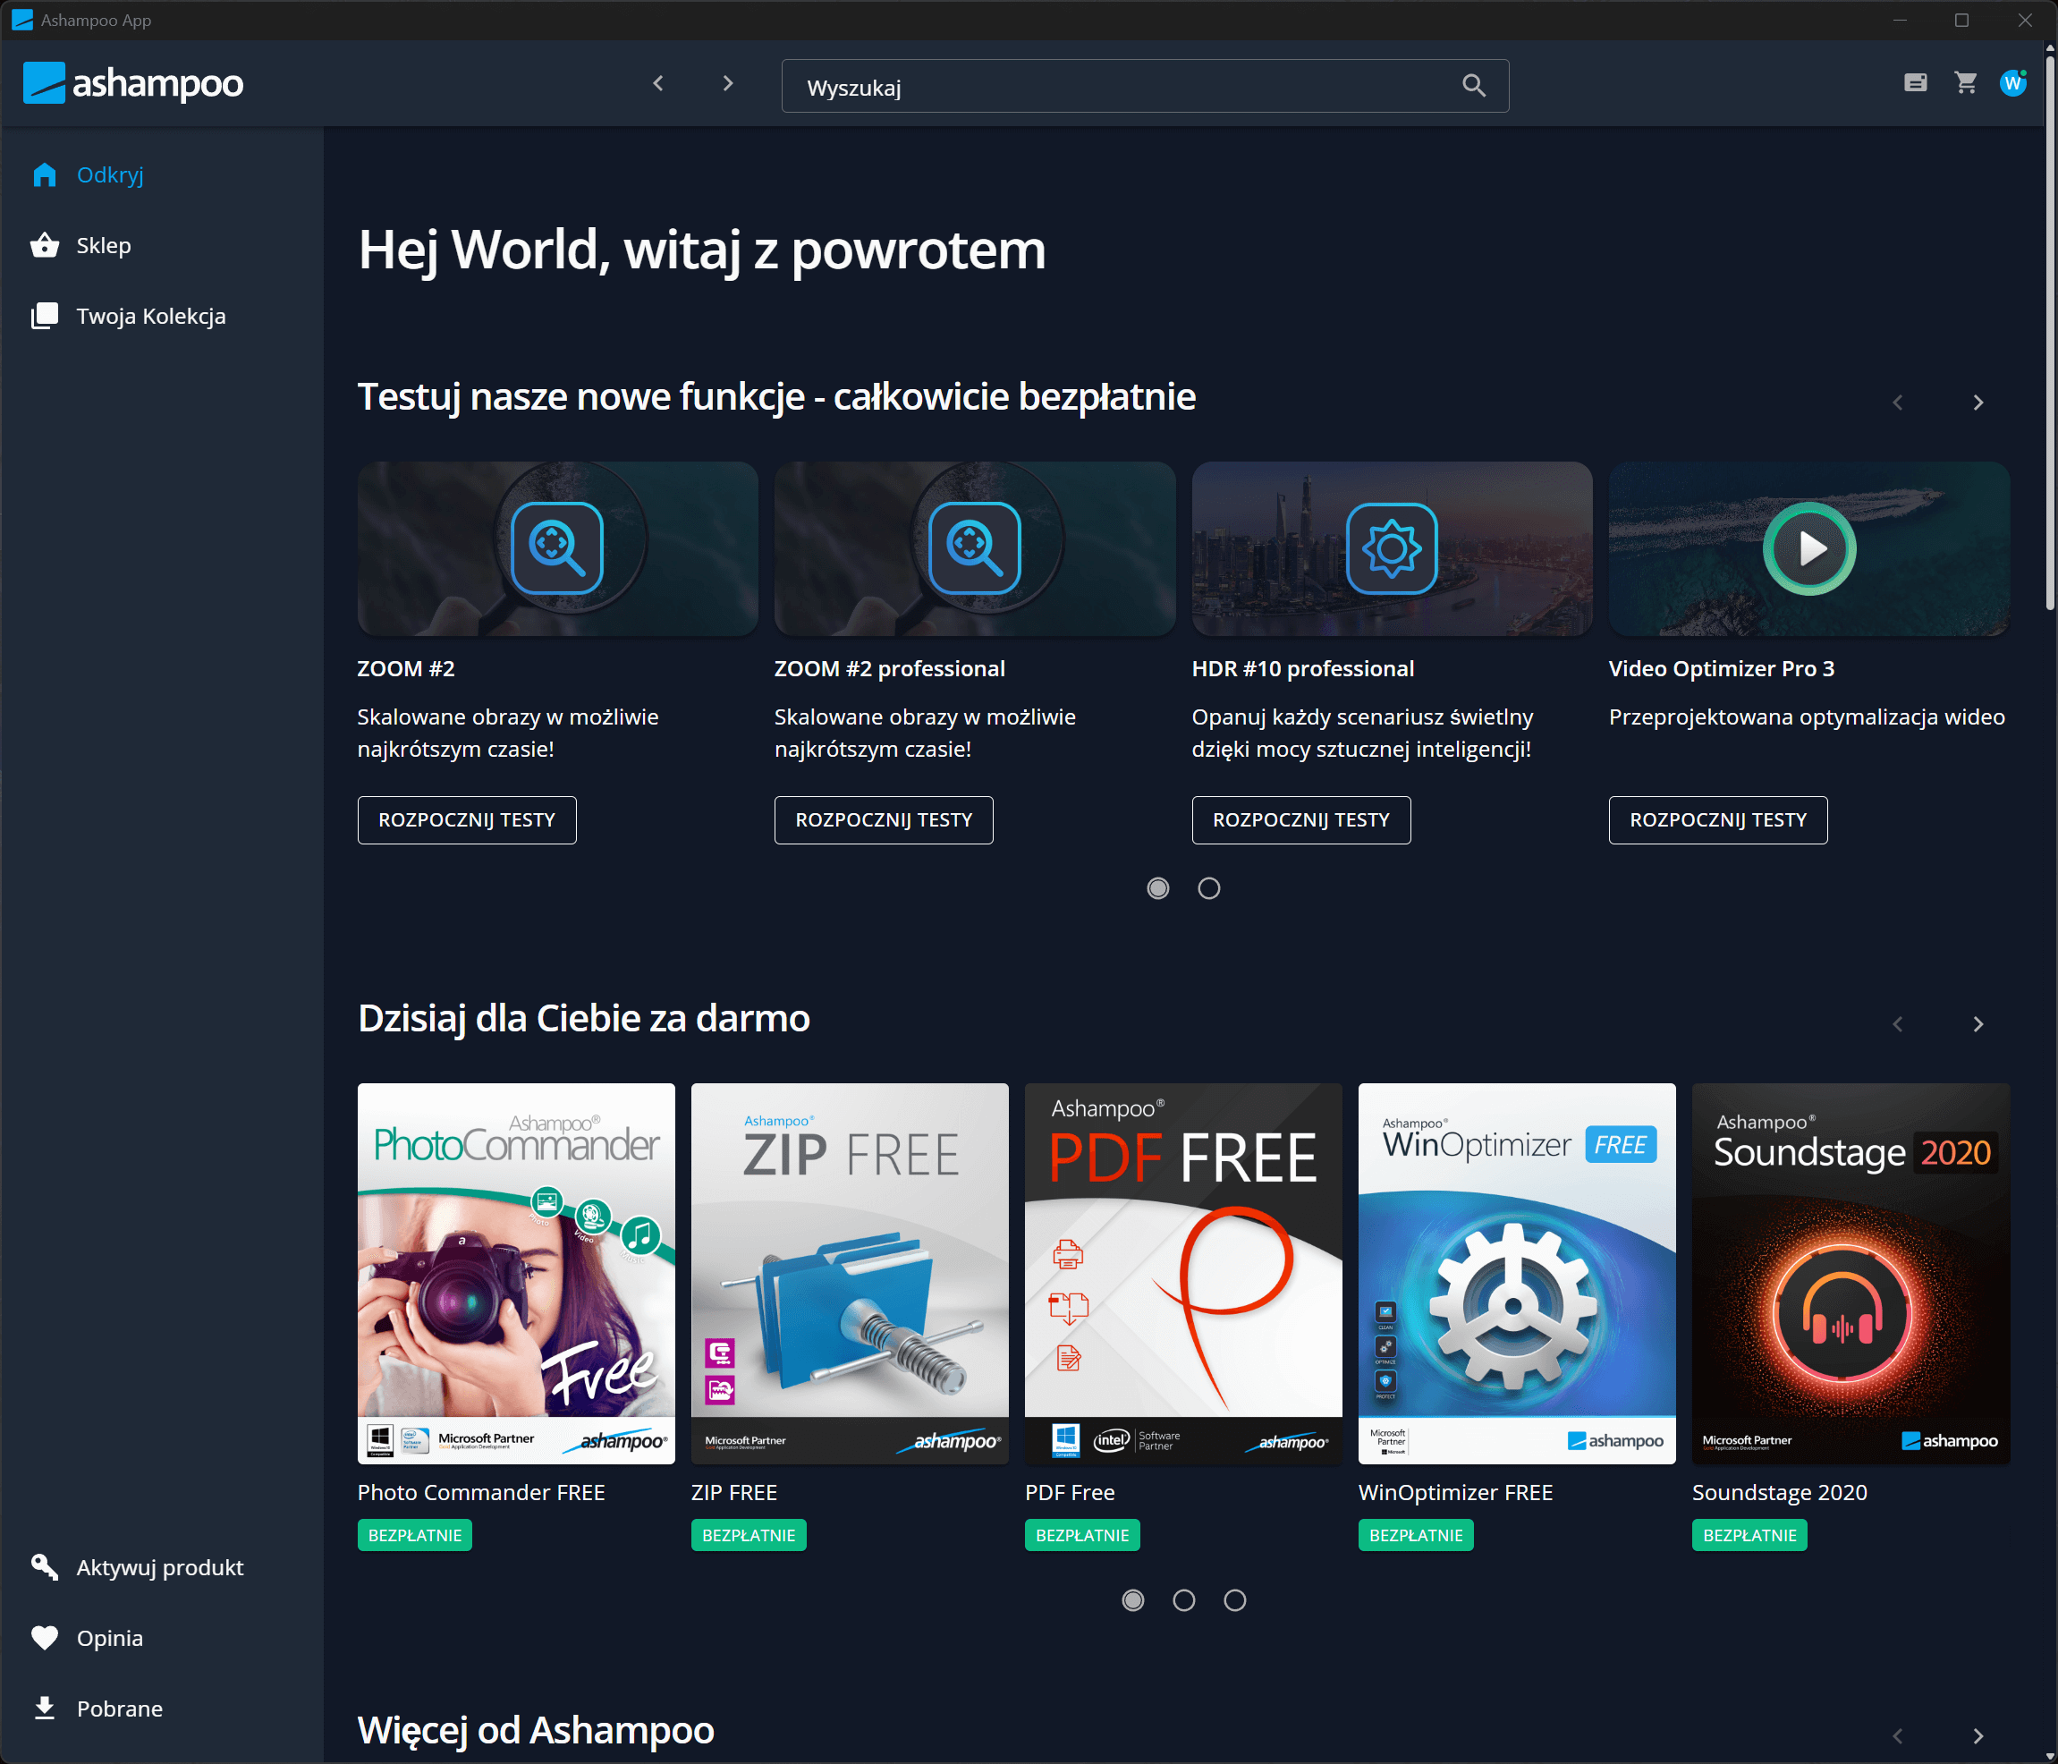Click ROZPOCZNIJ TESTY under ZOOM #2

click(x=467, y=820)
